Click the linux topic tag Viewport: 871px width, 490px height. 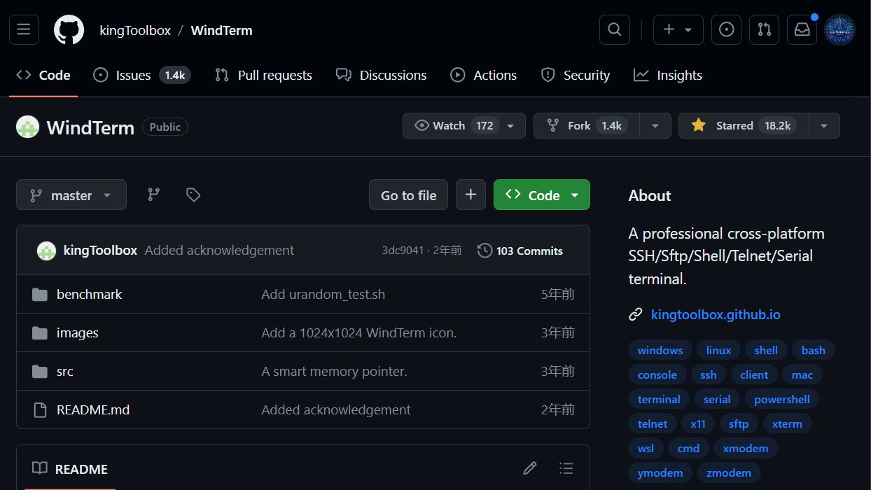pyautogui.click(x=718, y=351)
